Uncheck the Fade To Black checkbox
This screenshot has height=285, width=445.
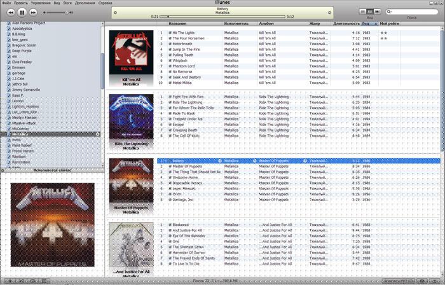coord(170,113)
